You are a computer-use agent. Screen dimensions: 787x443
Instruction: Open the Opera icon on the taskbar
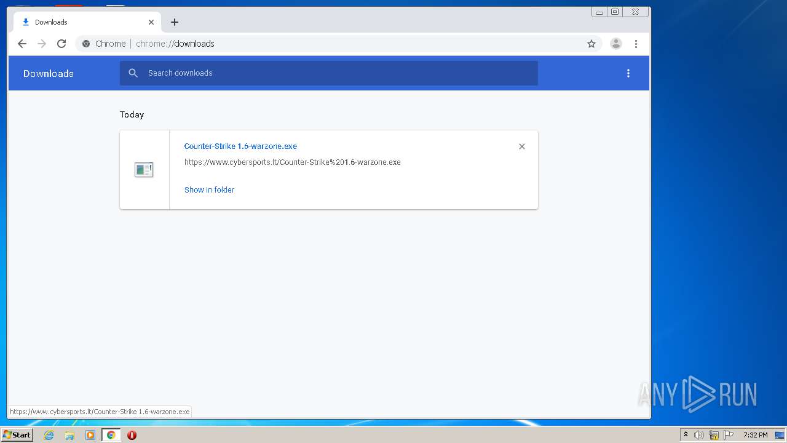(132, 435)
